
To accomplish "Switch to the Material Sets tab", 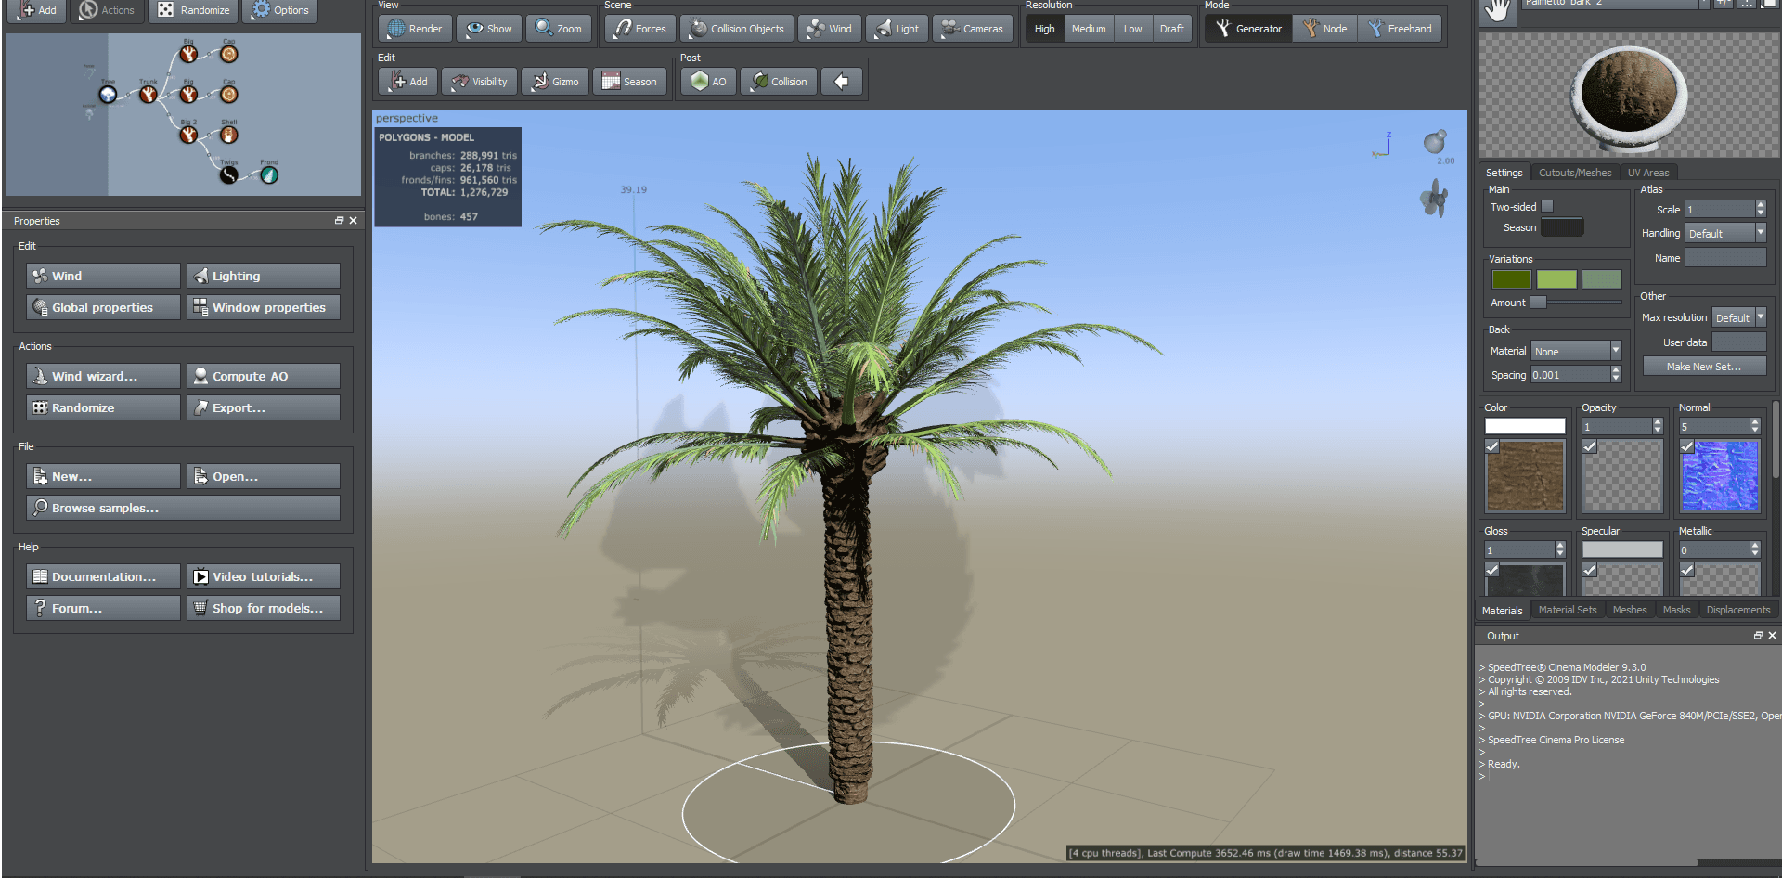I will [1568, 610].
